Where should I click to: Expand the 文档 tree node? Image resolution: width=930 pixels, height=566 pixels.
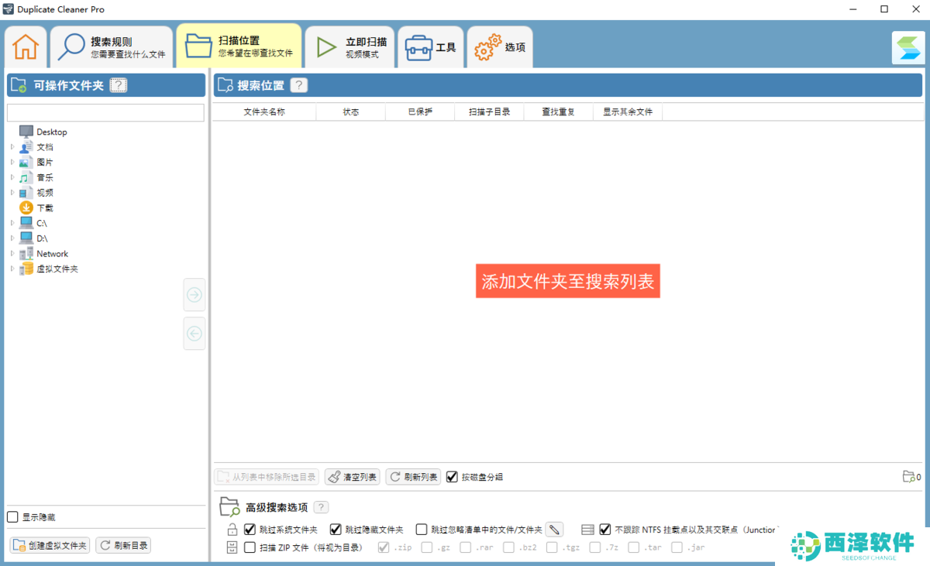tap(12, 146)
